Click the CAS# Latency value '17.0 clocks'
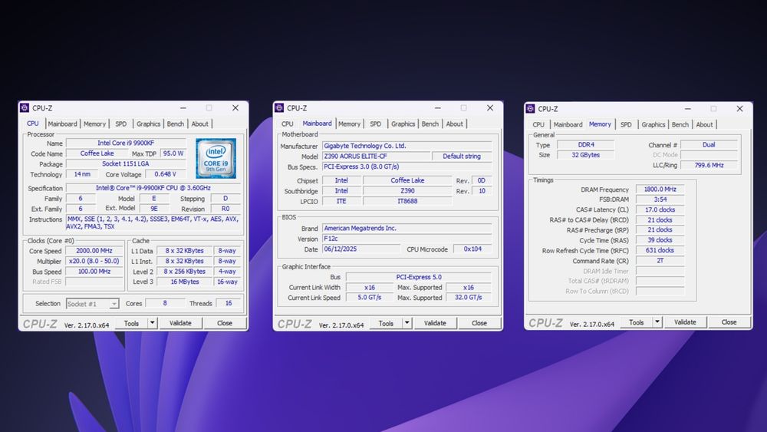This screenshot has height=432, width=767. click(660, 209)
